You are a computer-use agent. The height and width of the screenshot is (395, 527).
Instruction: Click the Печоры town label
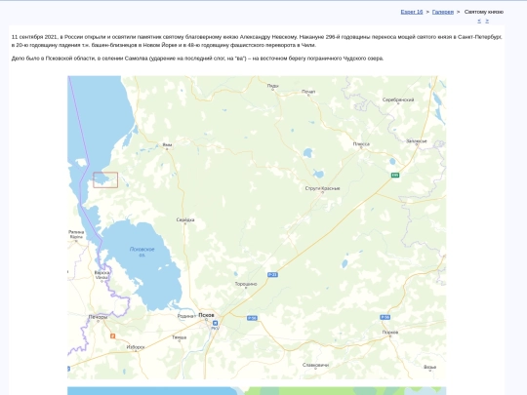[98, 317]
